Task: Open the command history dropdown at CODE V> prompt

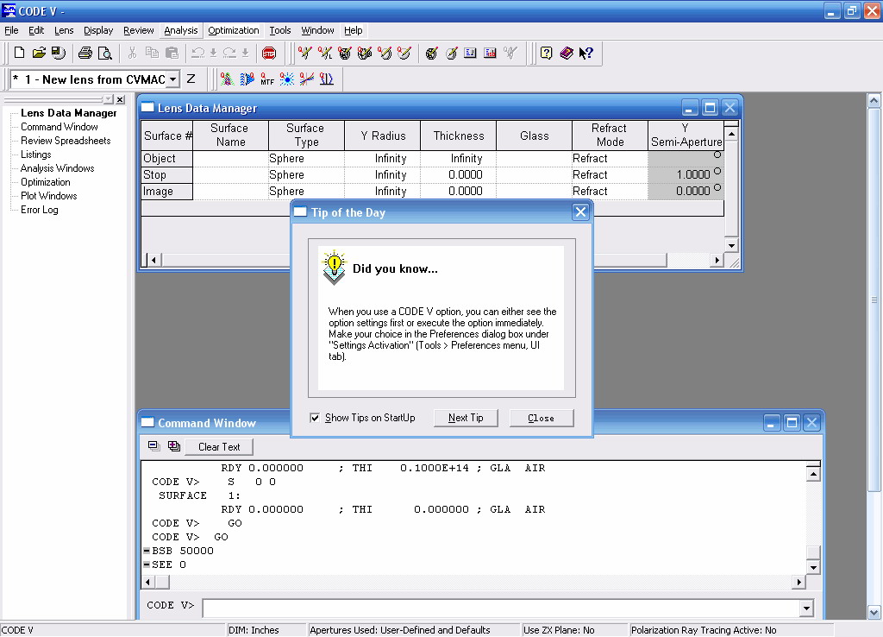Action: [x=806, y=608]
